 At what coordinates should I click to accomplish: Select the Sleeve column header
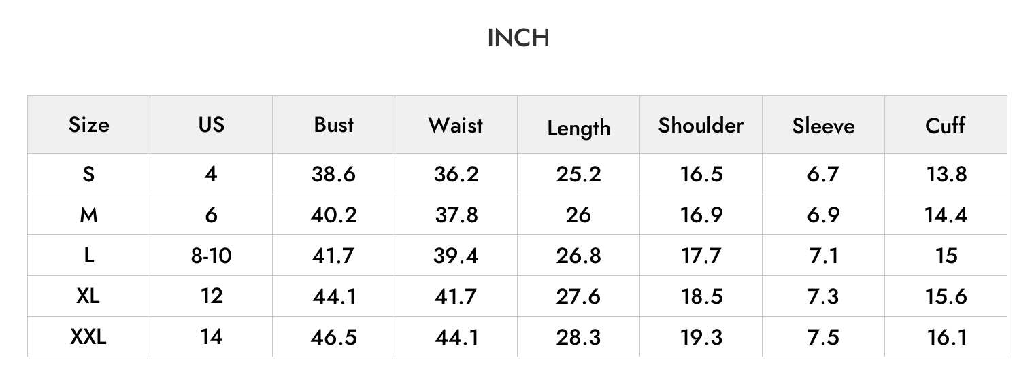(x=823, y=126)
